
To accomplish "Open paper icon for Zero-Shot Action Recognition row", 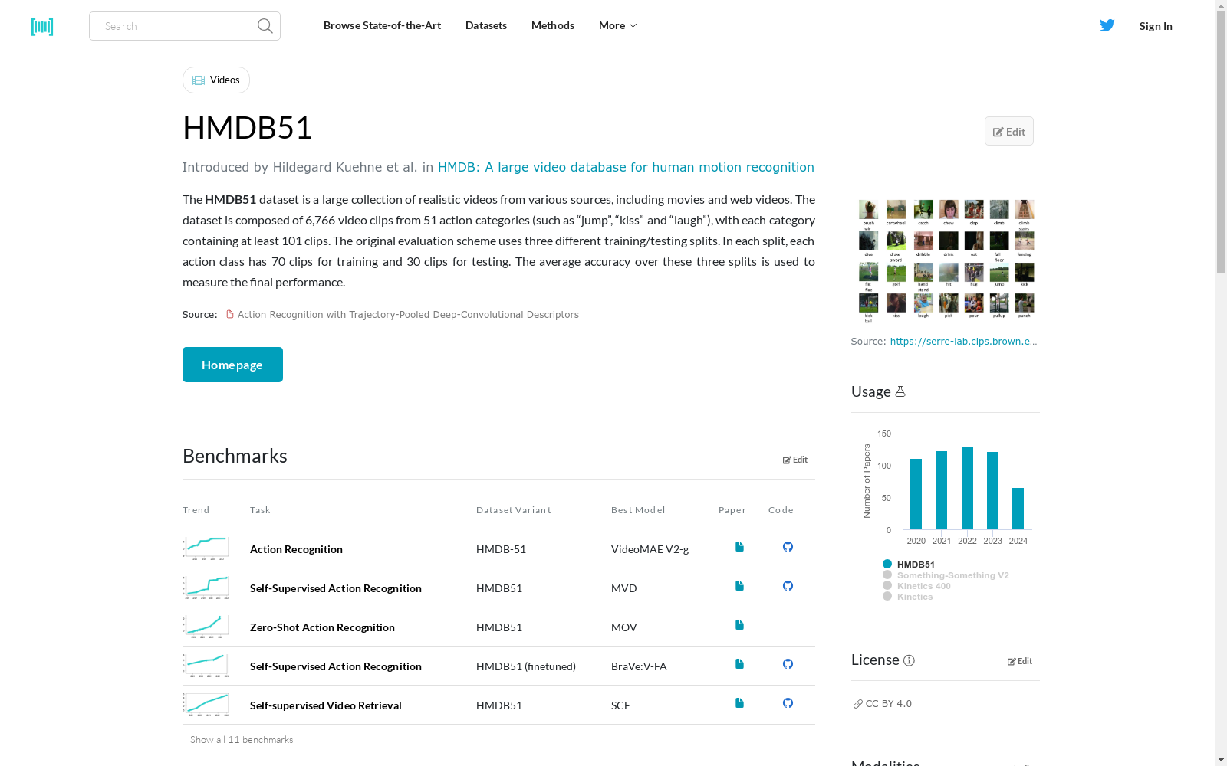I will 739,625.
